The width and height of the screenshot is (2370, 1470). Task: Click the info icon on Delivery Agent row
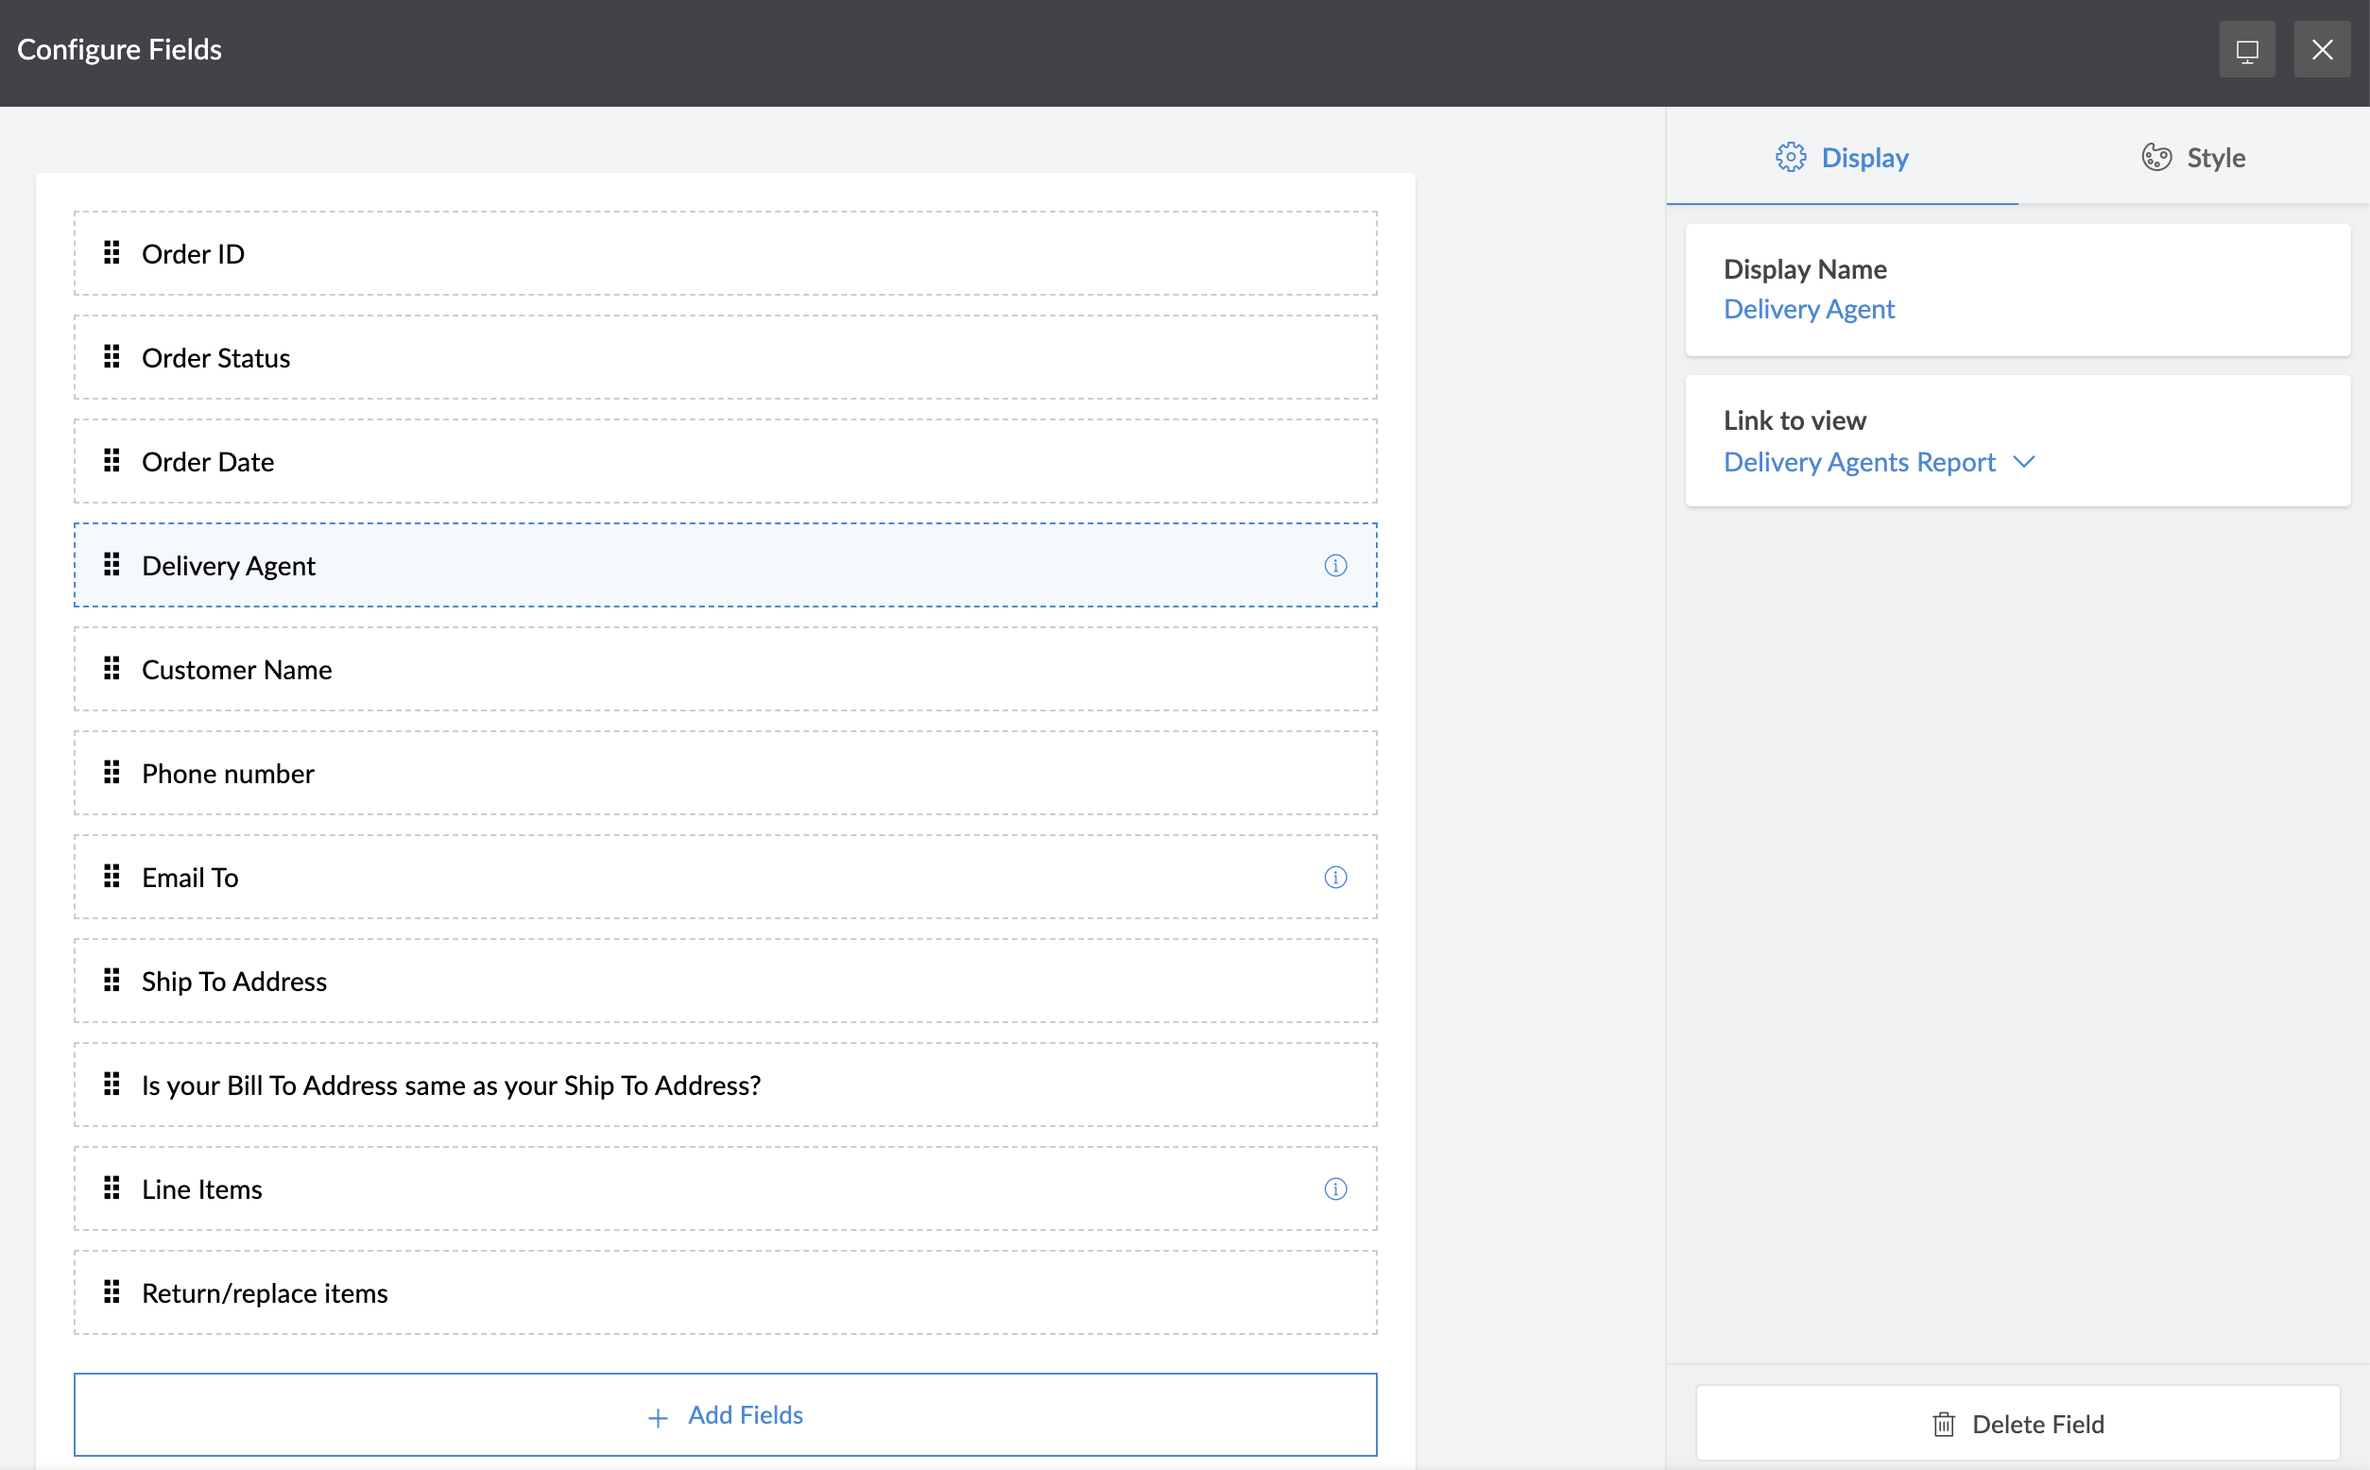tap(1335, 566)
